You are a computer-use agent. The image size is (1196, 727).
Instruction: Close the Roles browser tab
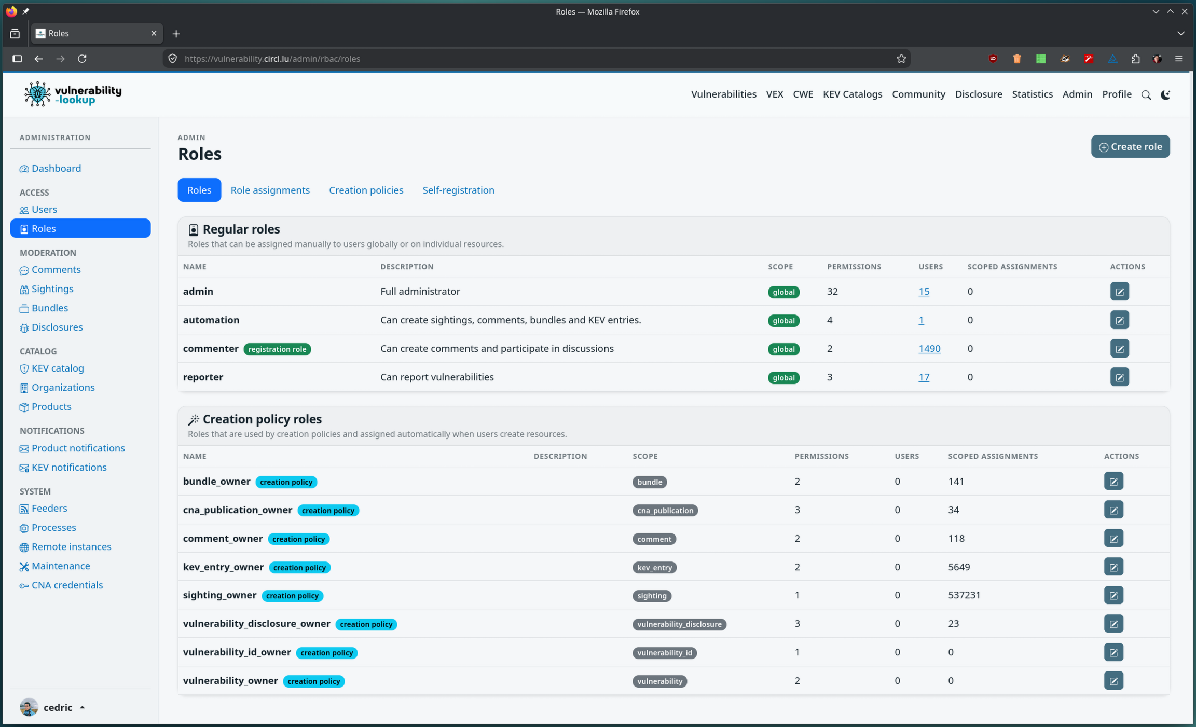click(x=154, y=33)
